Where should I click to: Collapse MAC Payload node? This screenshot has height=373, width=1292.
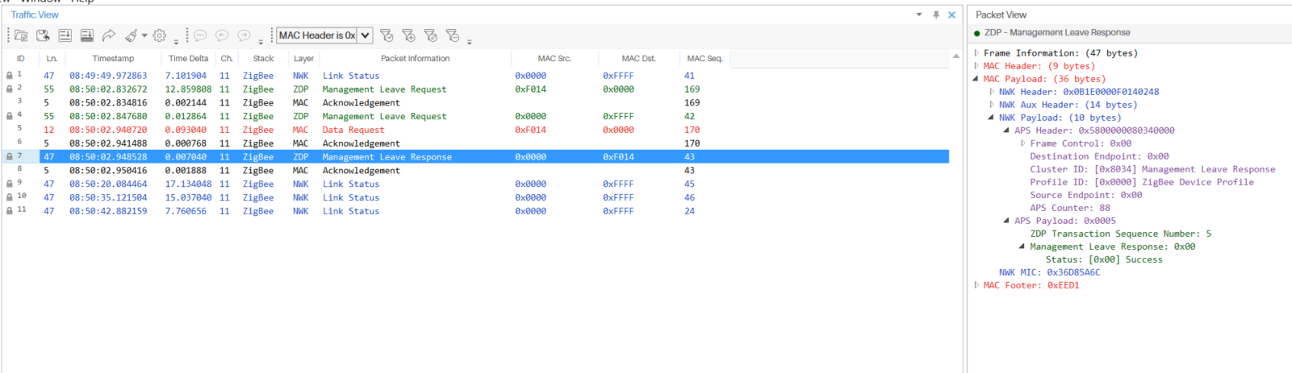click(976, 79)
